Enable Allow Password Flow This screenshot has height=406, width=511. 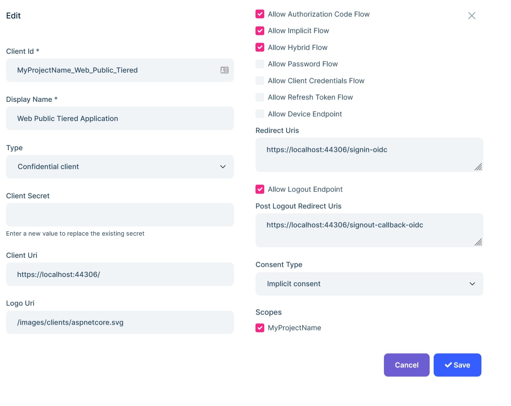click(x=260, y=64)
